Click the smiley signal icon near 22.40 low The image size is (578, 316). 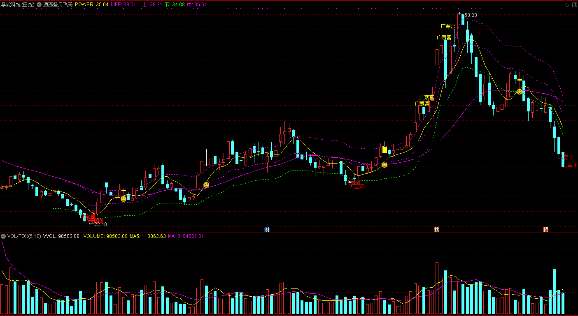124,199
